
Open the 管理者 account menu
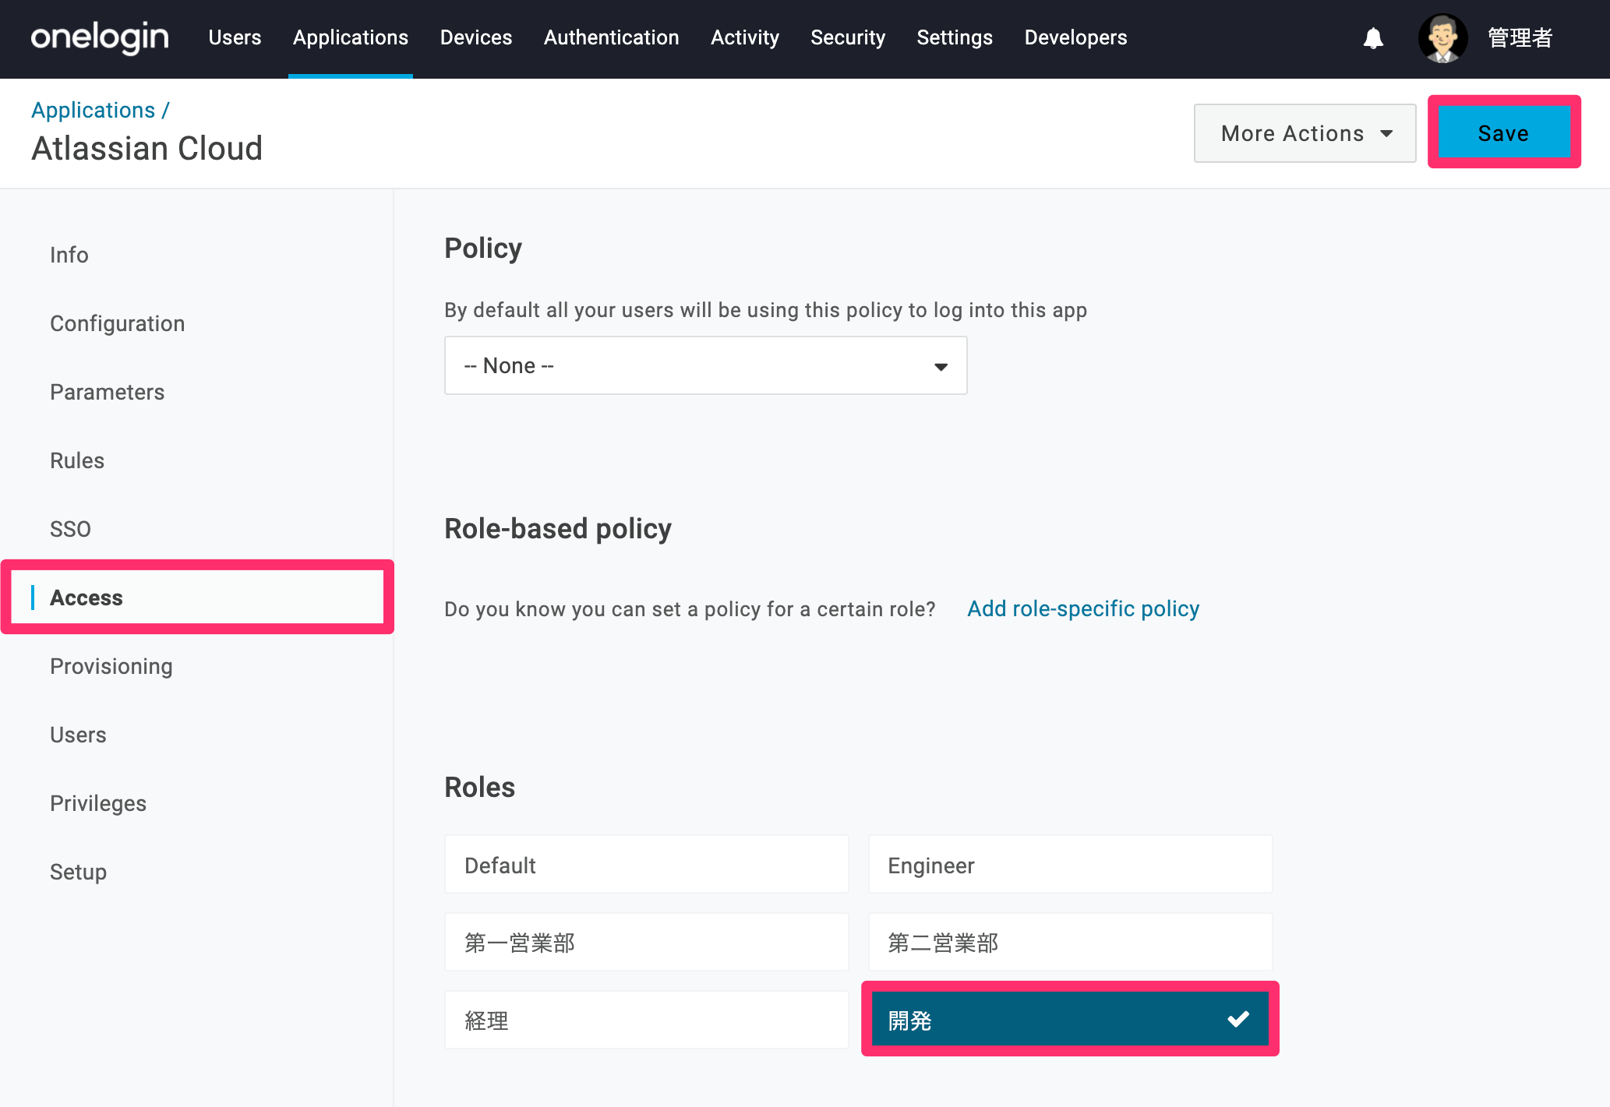(1520, 37)
